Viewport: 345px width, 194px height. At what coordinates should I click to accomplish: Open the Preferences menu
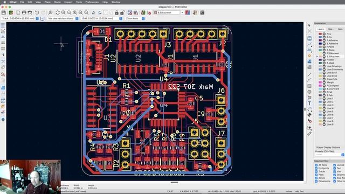(92, 2)
